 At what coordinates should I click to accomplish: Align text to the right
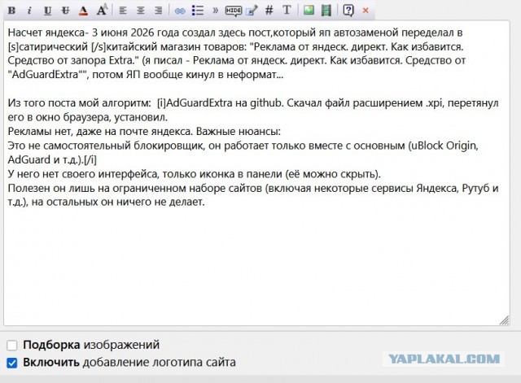[x=159, y=11]
